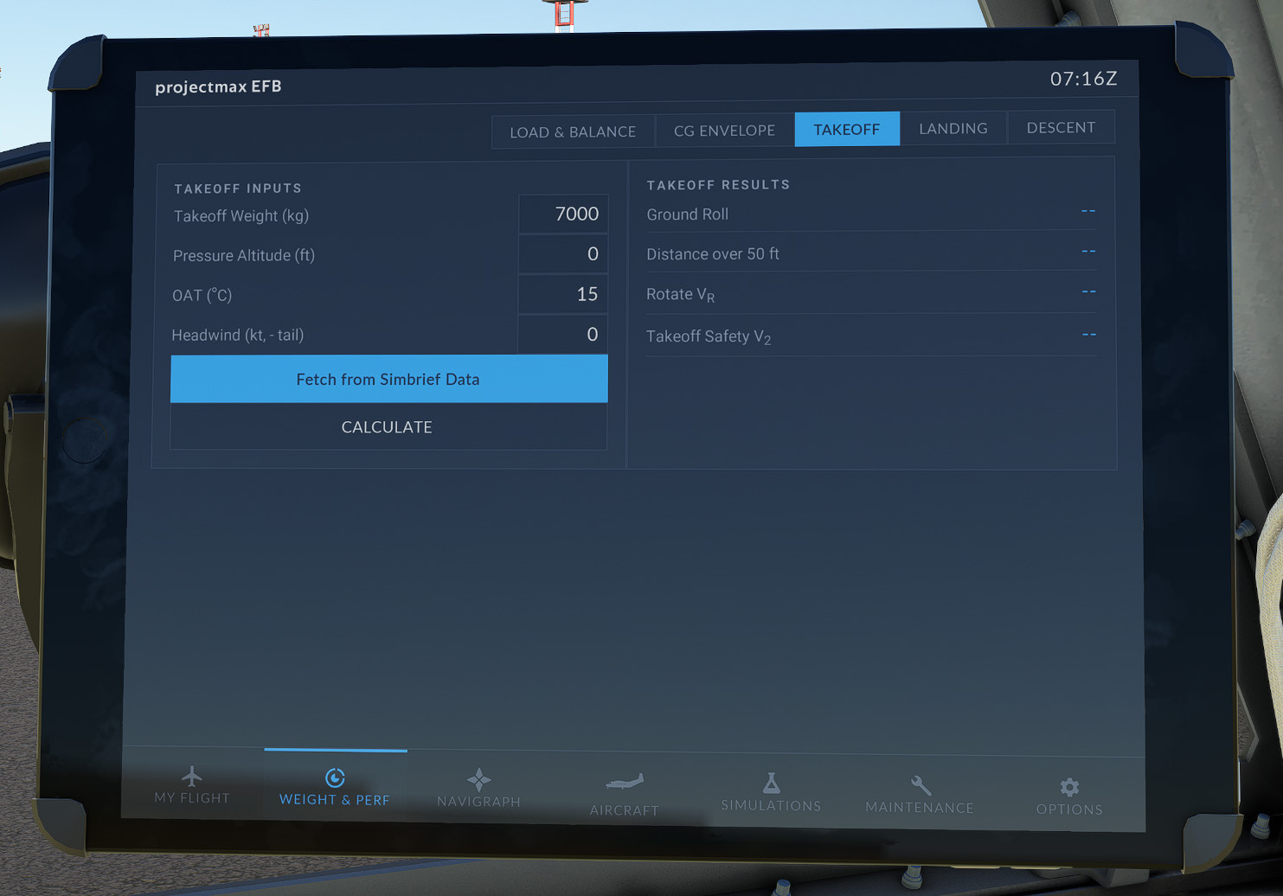Screen dimensions: 1283x896
Task: Focus the OAT temperature input field
Action: click(x=563, y=294)
